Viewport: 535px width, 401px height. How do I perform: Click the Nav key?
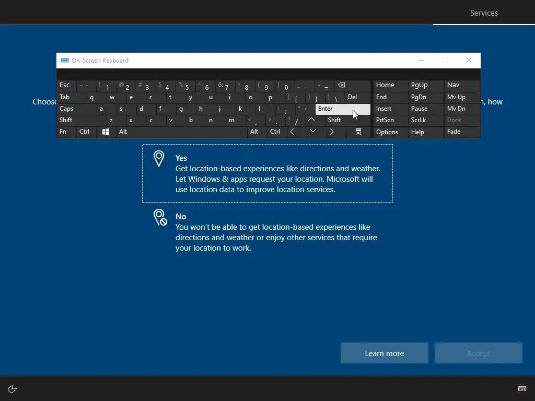[x=462, y=86]
